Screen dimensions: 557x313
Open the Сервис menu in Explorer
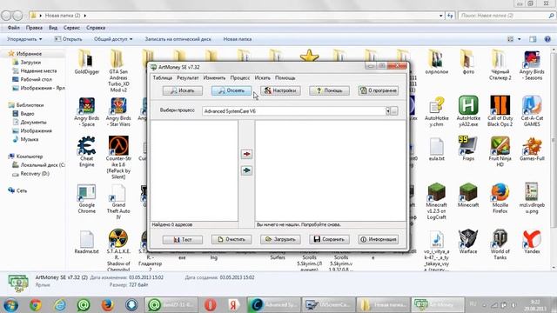71,28
